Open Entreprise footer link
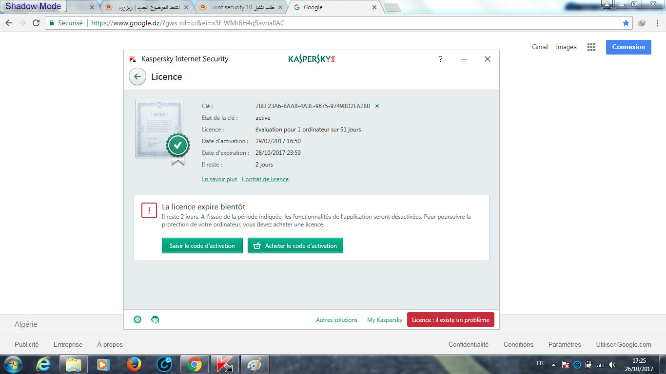The height and width of the screenshot is (374, 666). click(68, 344)
